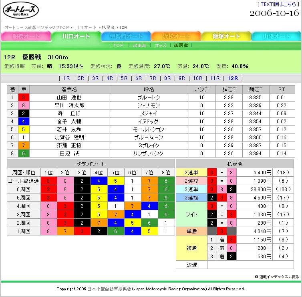Go to race 7R
This screenshot has width=302, height=297.
coord(153,78)
